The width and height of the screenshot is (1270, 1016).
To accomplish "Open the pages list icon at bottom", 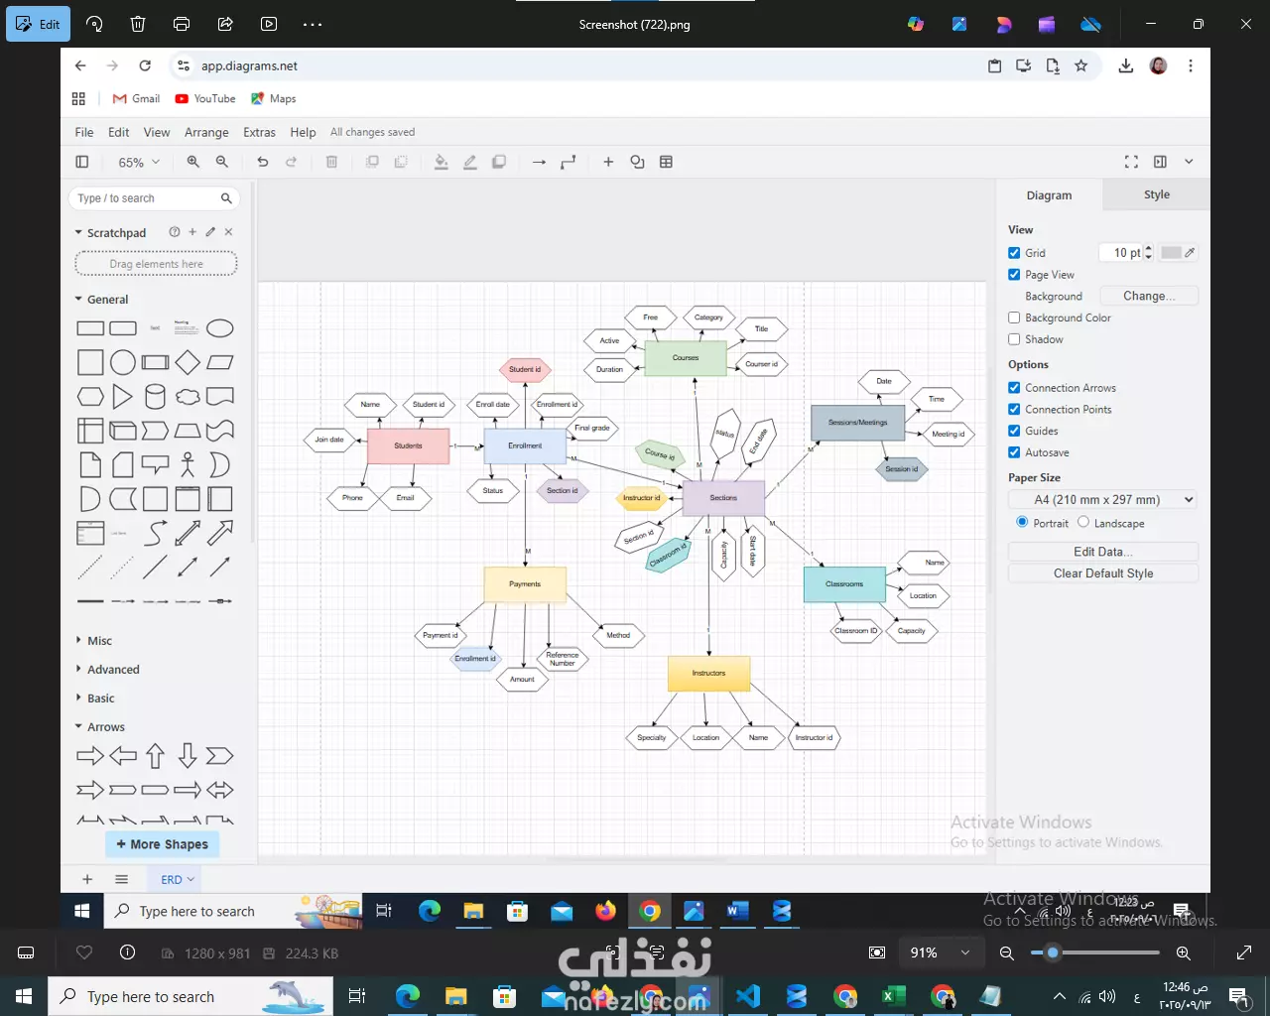I will pos(121,879).
